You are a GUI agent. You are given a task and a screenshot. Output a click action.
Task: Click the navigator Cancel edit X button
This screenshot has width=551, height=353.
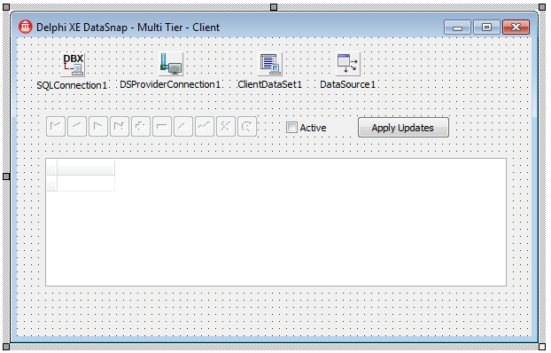click(x=226, y=126)
